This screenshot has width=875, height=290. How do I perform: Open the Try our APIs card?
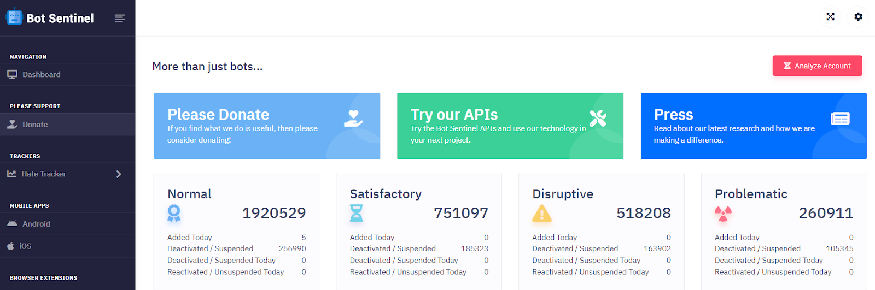tap(510, 126)
